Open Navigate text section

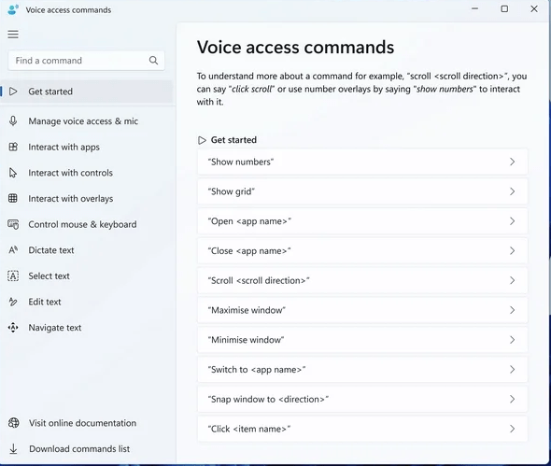[x=87, y=328]
